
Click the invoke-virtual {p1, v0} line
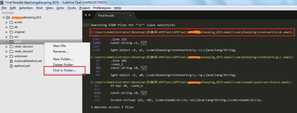tap(186, 100)
